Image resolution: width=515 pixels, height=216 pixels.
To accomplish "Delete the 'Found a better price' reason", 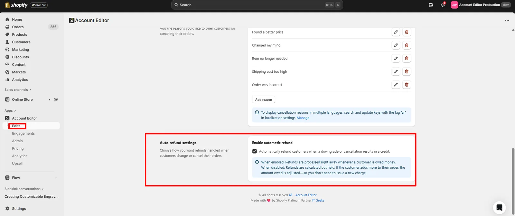I will pyautogui.click(x=407, y=32).
